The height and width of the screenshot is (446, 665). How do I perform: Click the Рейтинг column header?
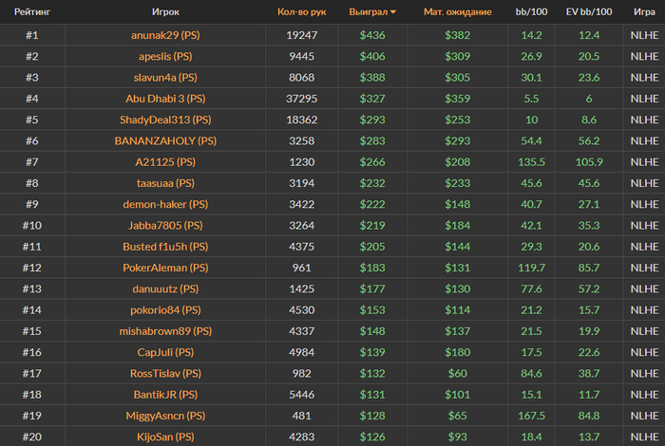point(31,12)
